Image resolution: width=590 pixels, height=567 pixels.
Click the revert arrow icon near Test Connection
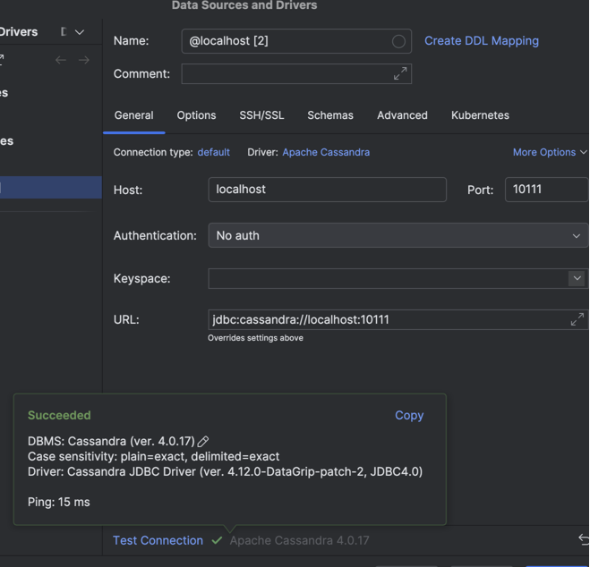pyautogui.click(x=584, y=539)
